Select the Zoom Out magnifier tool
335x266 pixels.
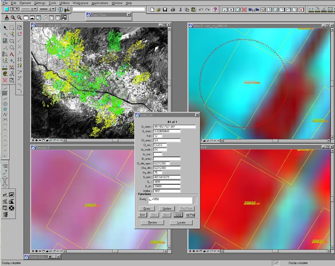point(20,18)
